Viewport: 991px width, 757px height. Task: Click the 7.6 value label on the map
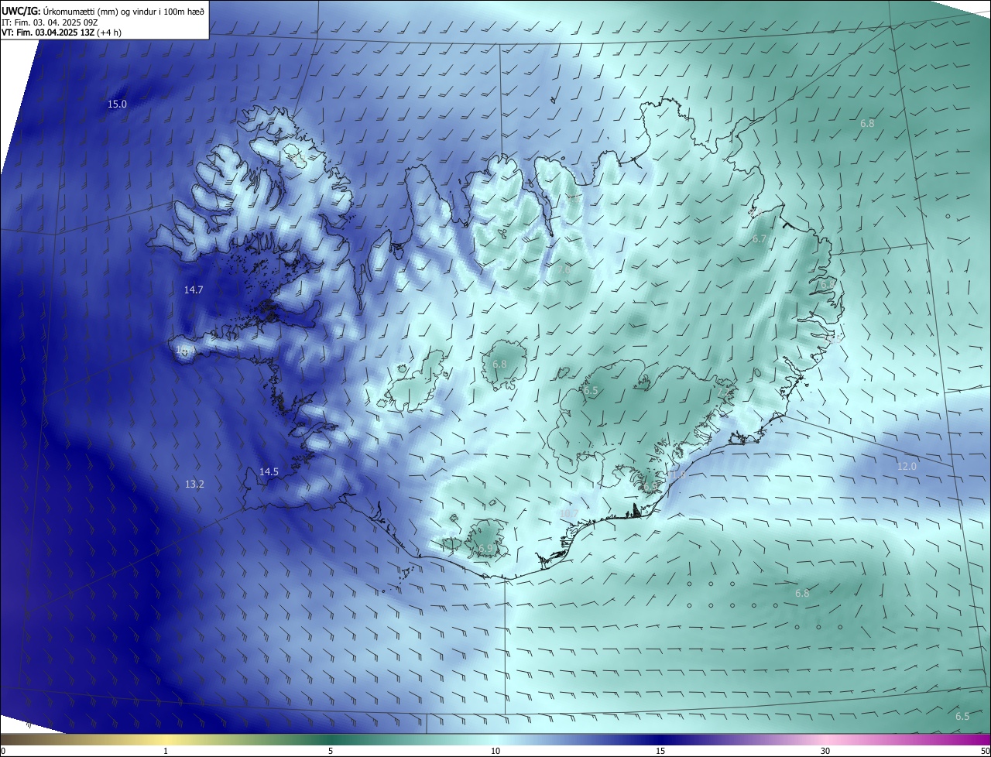click(x=563, y=270)
